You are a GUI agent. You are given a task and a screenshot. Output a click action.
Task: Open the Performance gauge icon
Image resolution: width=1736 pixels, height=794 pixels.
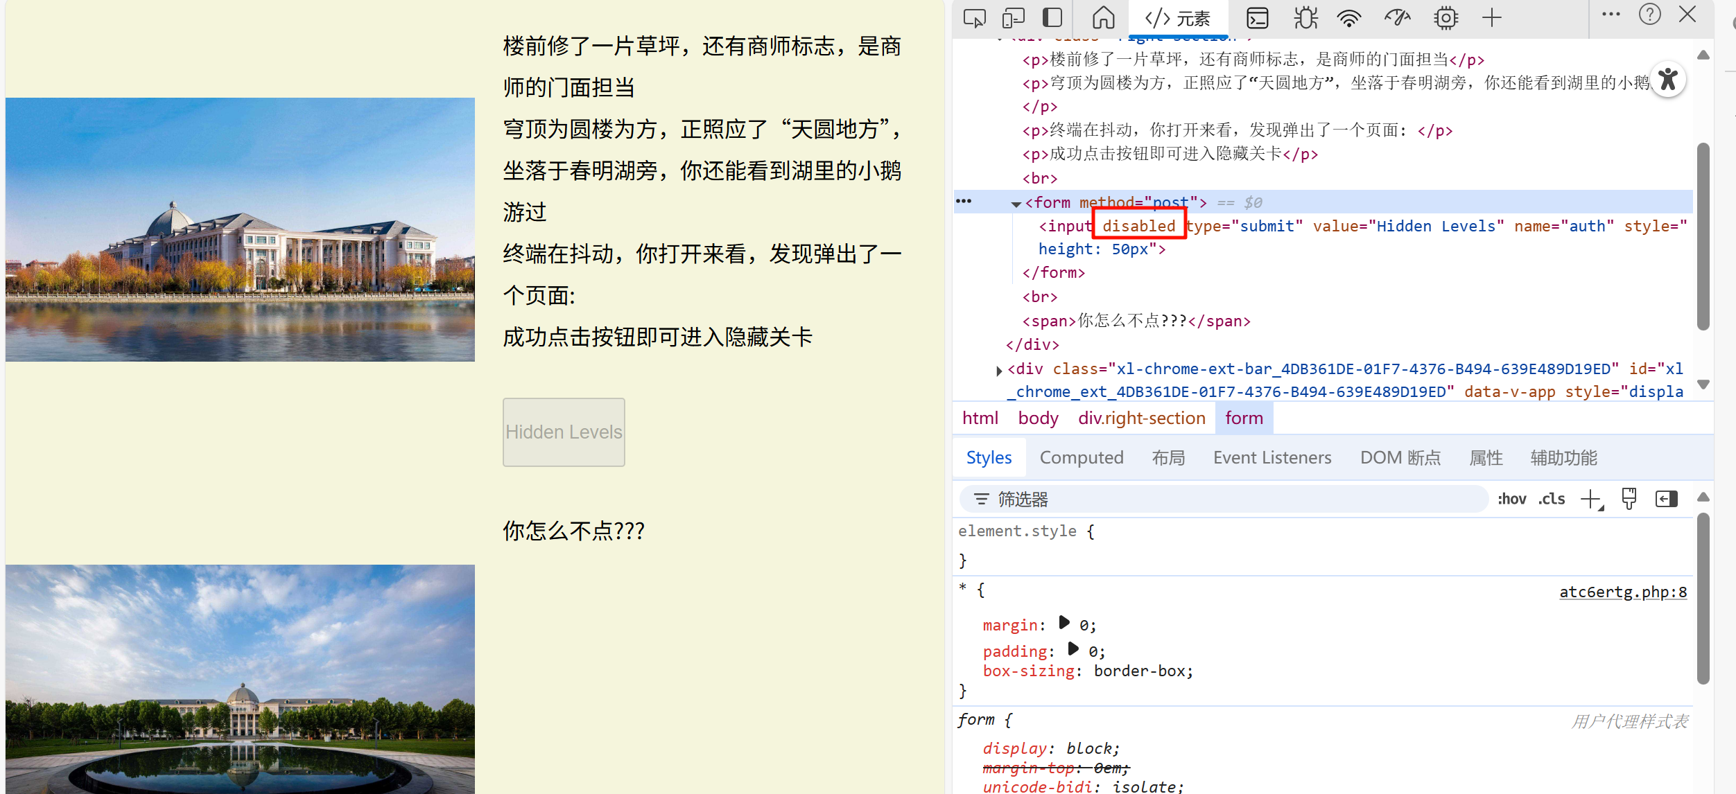[1397, 18]
